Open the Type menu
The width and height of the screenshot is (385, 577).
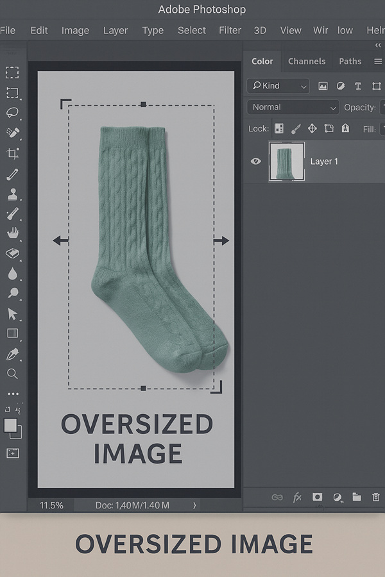click(153, 31)
